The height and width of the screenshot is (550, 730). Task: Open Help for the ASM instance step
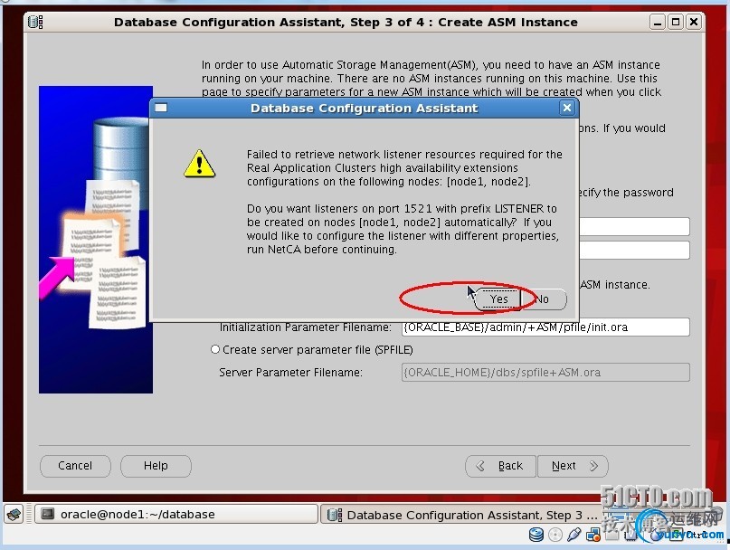click(x=156, y=466)
